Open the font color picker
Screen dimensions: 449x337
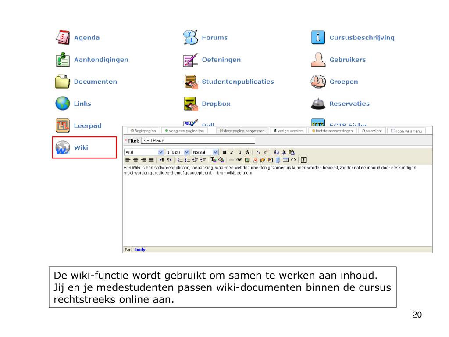point(214,160)
